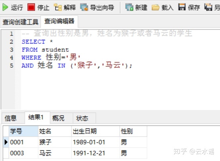The image size is (220, 161).
Task: Click the 性别 column header
Action: (133, 131)
